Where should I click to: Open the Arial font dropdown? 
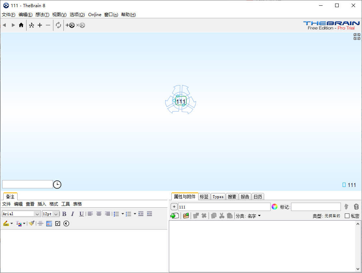click(37, 214)
